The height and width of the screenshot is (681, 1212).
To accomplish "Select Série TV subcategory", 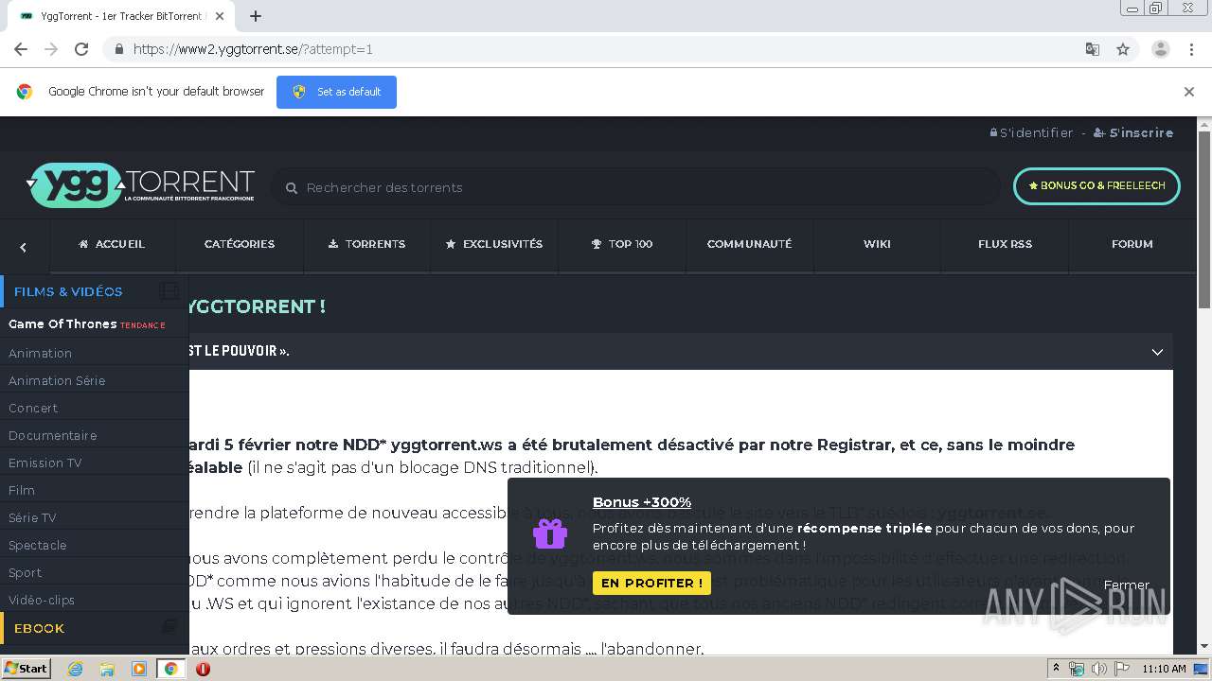I will [32, 517].
